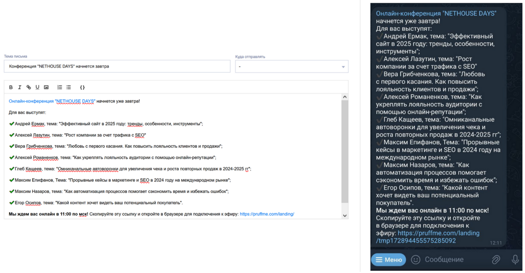Insert a hyperlink with the link icon
Viewport: 525px width, 273px height.
pos(28,87)
